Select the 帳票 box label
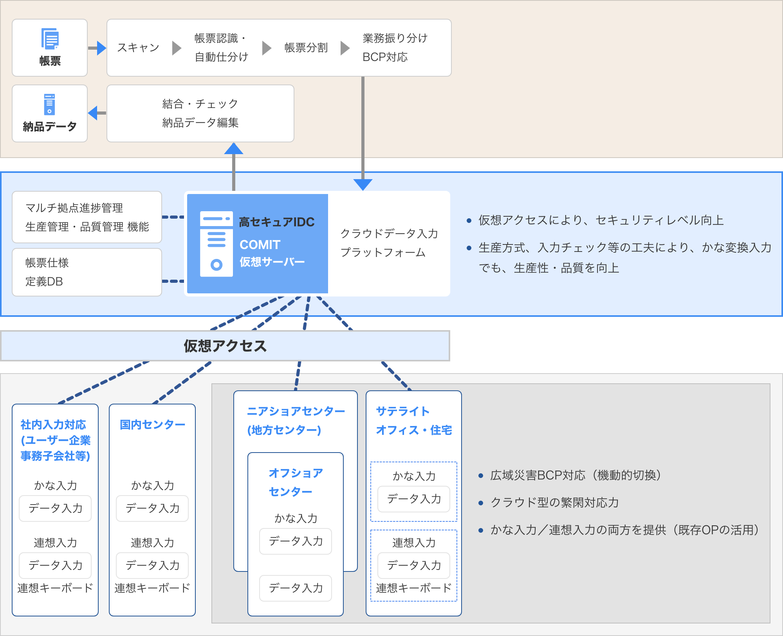The width and height of the screenshot is (783, 636). pyautogui.click(x=50, y=61)
